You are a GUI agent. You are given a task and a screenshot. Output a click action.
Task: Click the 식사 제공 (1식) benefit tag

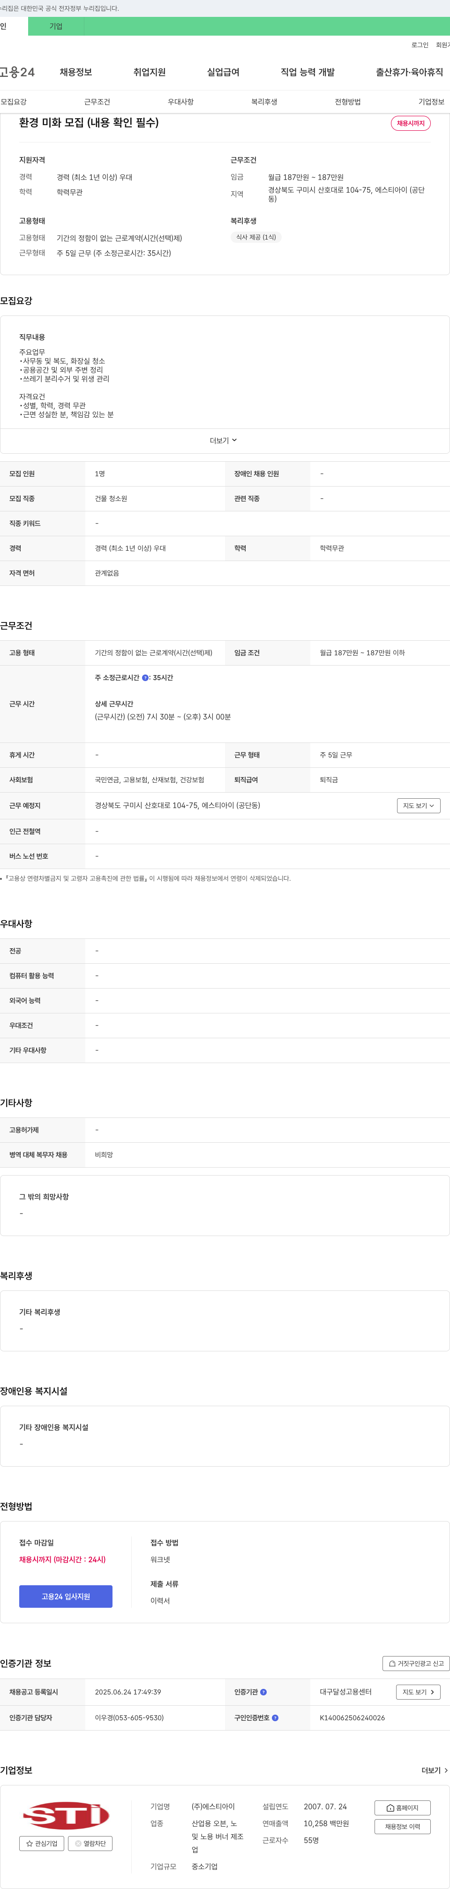pyautogui.click(x=256, y=237)
